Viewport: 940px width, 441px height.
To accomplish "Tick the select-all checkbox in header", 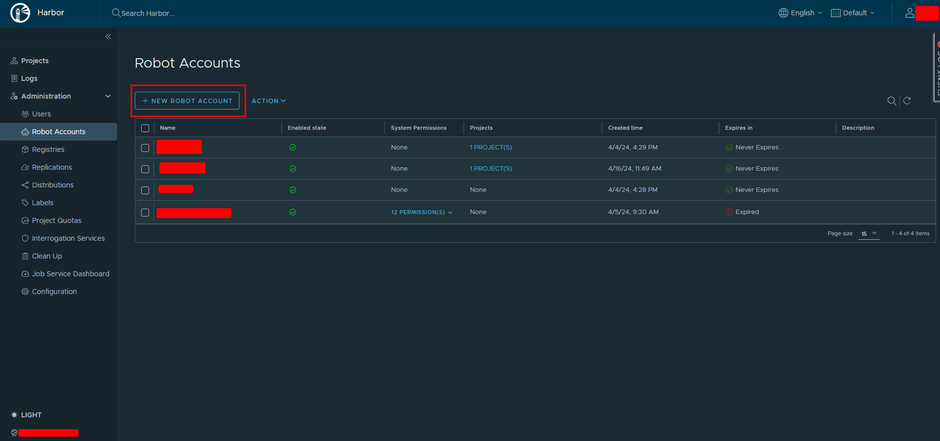I will [145, 128].
